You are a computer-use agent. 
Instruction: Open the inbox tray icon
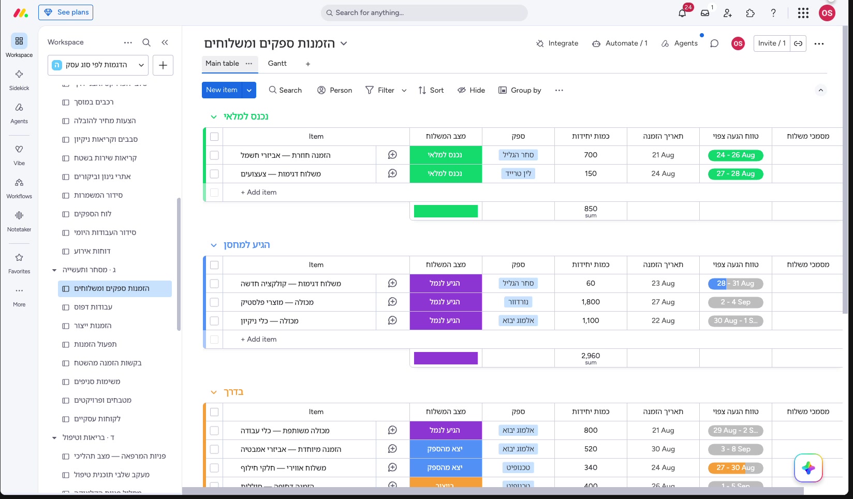coord(705,13)
